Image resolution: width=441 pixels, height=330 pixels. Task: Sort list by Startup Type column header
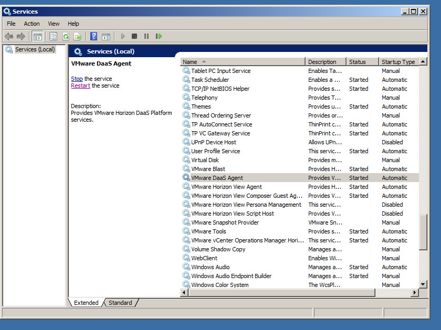(x=398, y=62)
